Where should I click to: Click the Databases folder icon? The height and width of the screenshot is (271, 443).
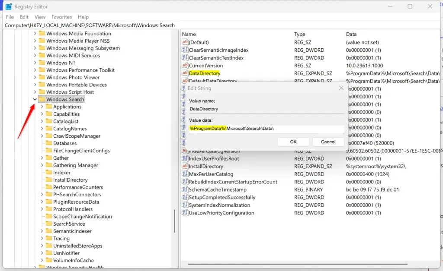click(49, 143)
